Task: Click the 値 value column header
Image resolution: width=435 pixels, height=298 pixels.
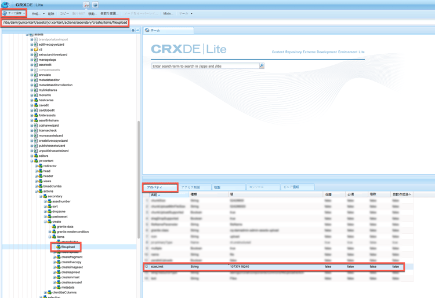Action: (275, 194)
